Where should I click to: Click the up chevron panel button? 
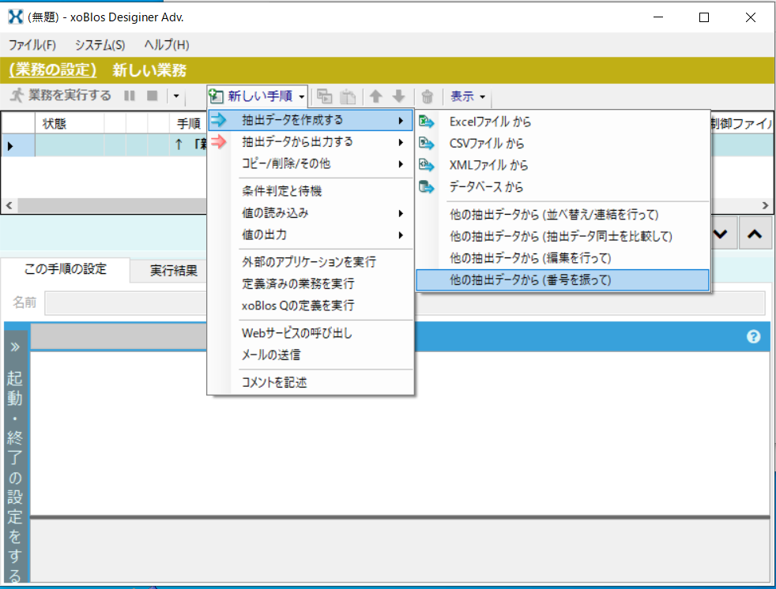[x=755, y=234]
